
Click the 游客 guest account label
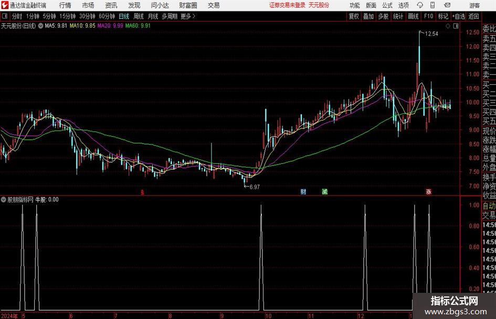[474, 5]
